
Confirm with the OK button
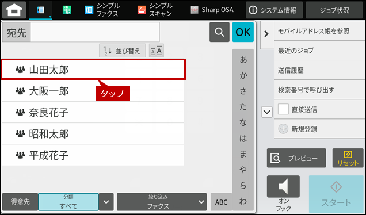point(243,32)
